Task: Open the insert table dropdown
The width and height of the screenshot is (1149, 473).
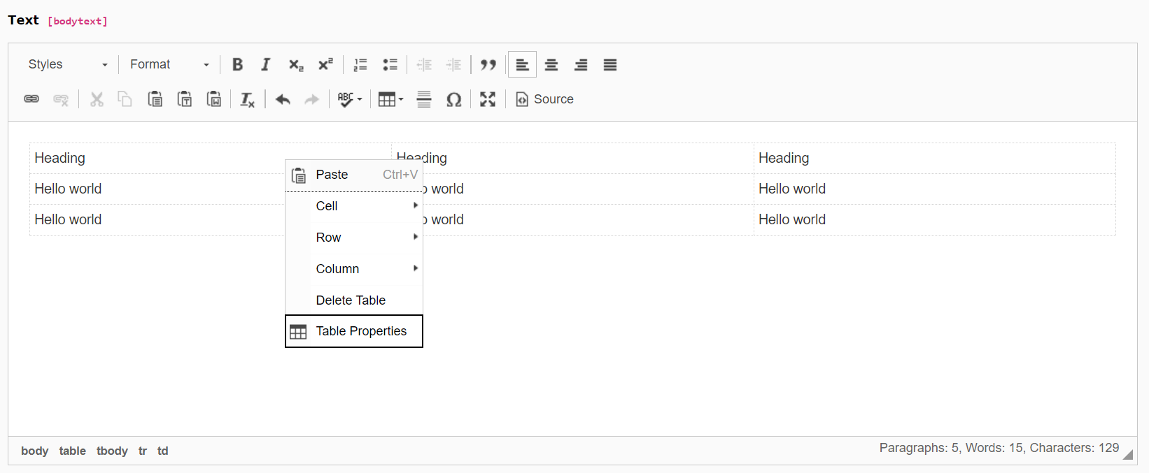Action: point(390,99)
